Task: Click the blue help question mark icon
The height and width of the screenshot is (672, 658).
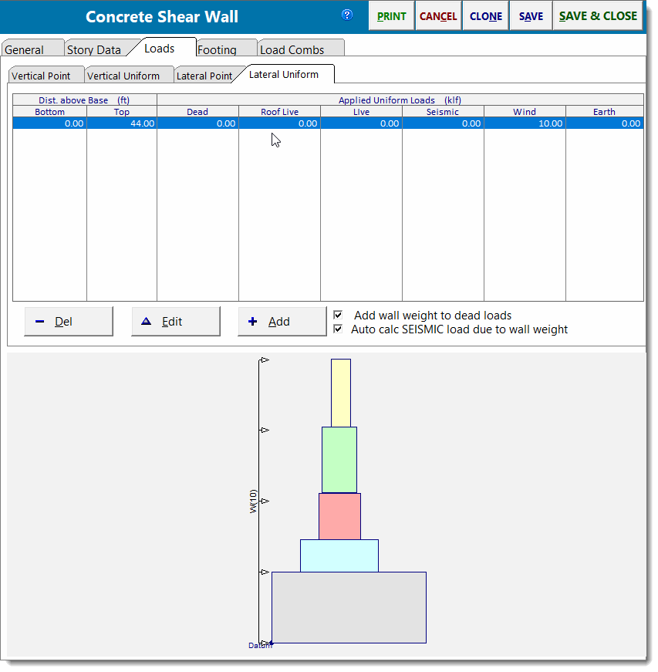Action: point(346,15)
